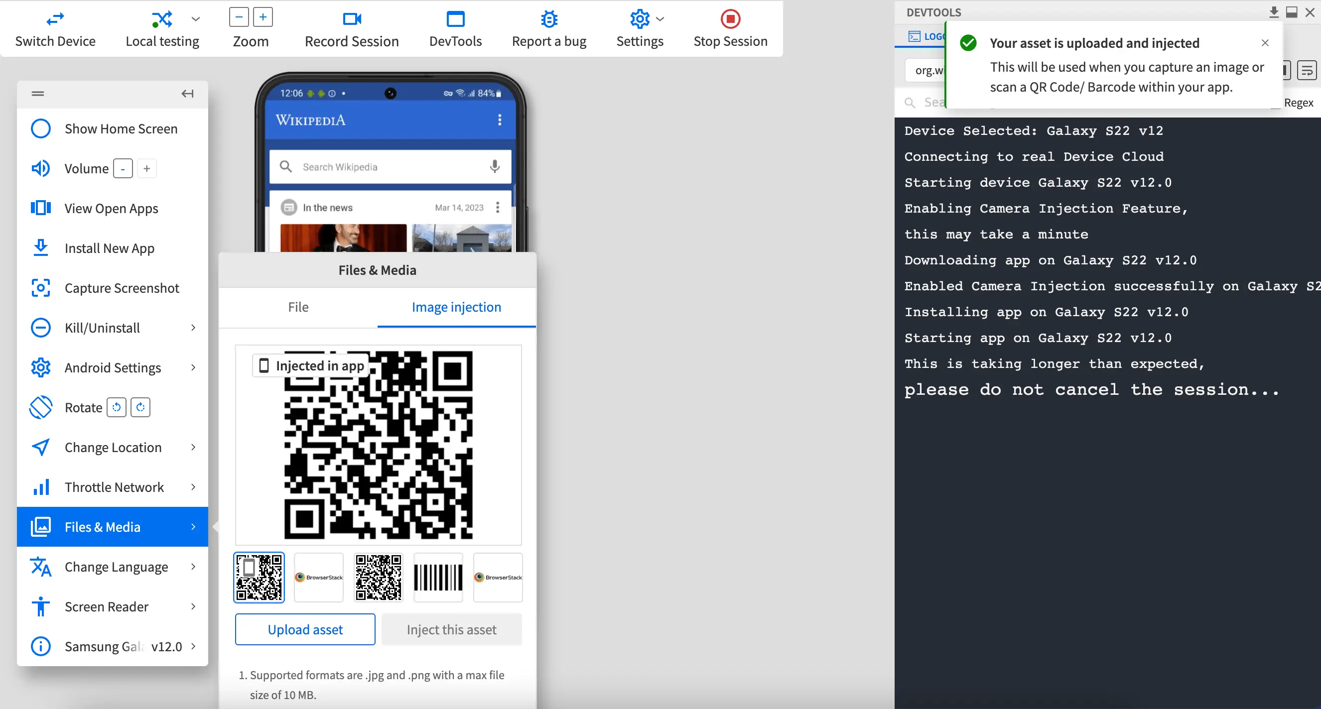Expand the Change Location submenu
This screenshot has width=1321, height=709.
193,447
